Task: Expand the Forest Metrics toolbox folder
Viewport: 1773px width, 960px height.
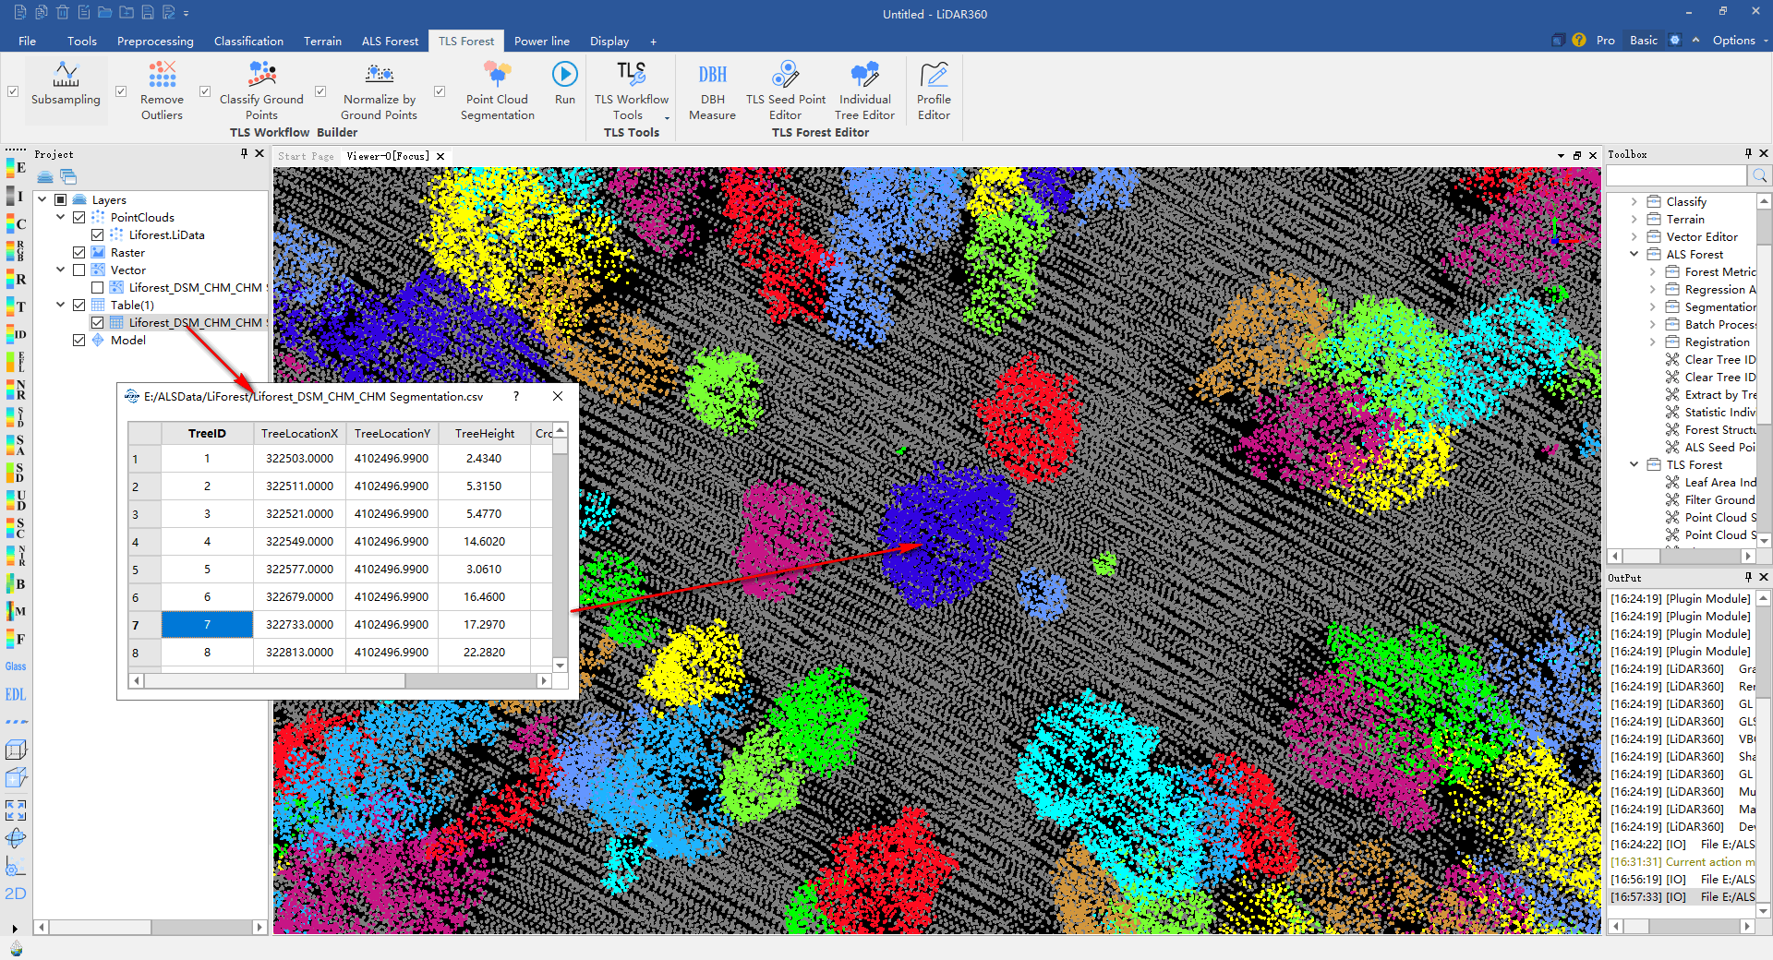Action: click(x=1652, y=271)
